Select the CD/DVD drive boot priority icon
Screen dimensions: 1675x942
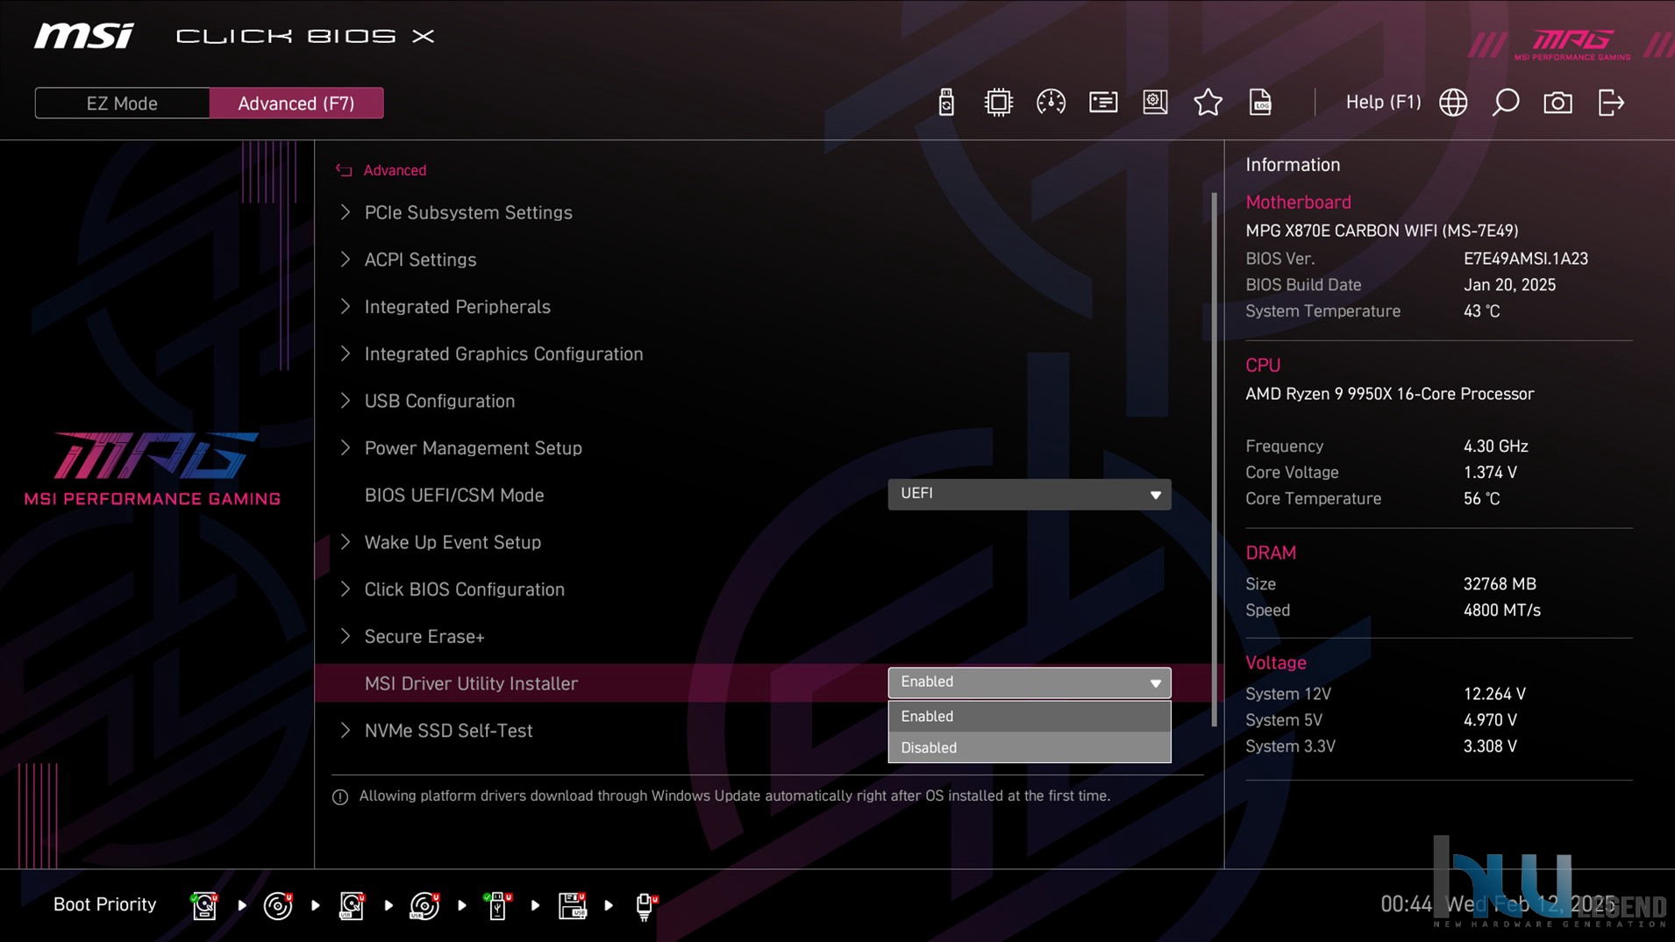pos(278,905)
